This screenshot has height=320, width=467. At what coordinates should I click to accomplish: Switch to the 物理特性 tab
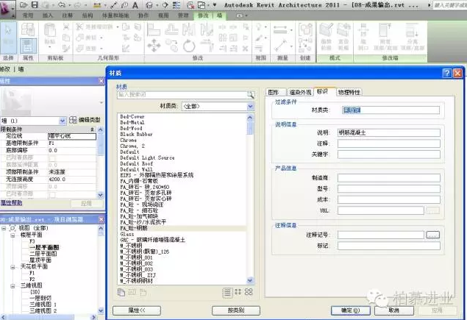349,92
